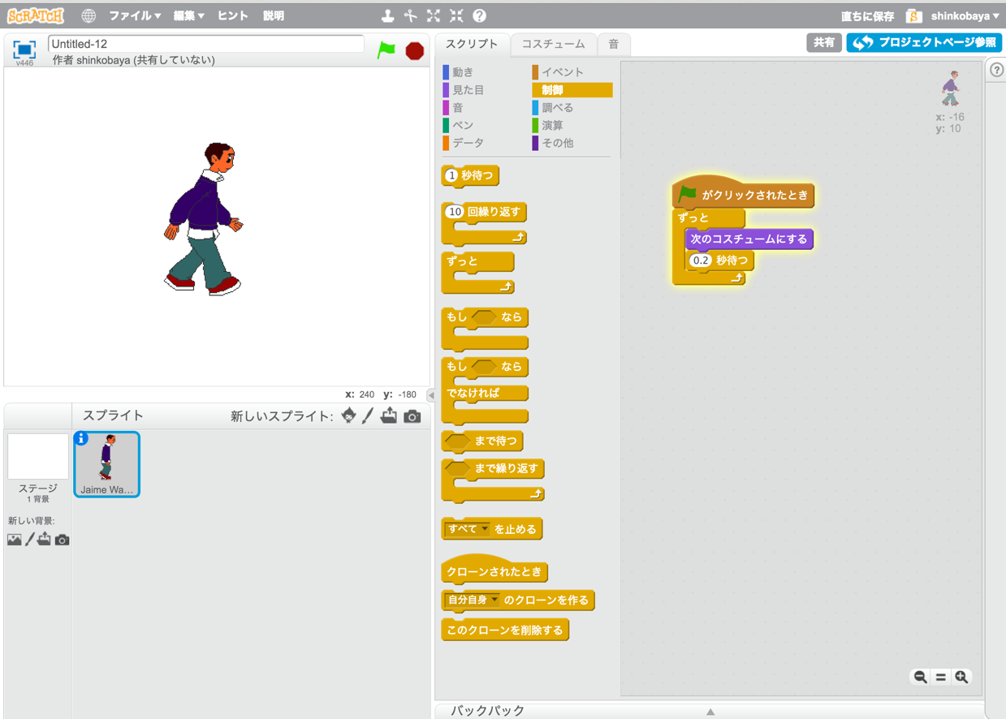Select the shrink sprite tool
The image size is (1006, 719).
(456, 15)
